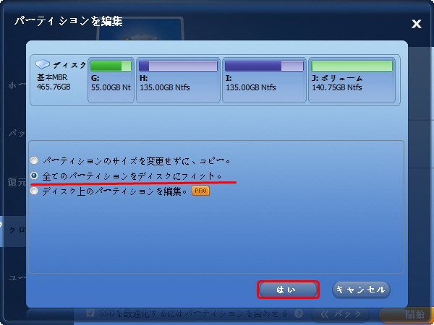Select the J: ボリューム partition block
Image resolution: width=434 pixels, height=325 pixels.
click(x=352, y=80)
